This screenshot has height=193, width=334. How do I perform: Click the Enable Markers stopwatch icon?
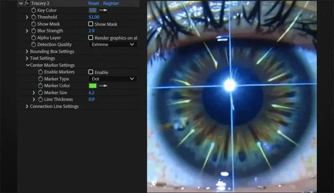click(40, 72)
